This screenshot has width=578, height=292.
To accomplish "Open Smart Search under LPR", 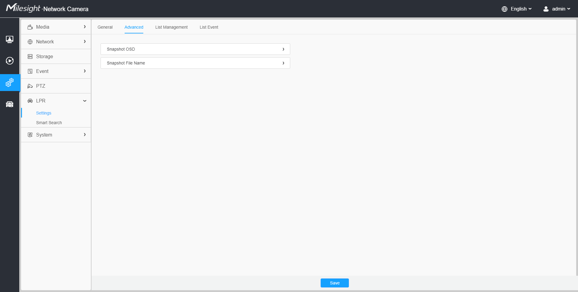I will [49, 123].
